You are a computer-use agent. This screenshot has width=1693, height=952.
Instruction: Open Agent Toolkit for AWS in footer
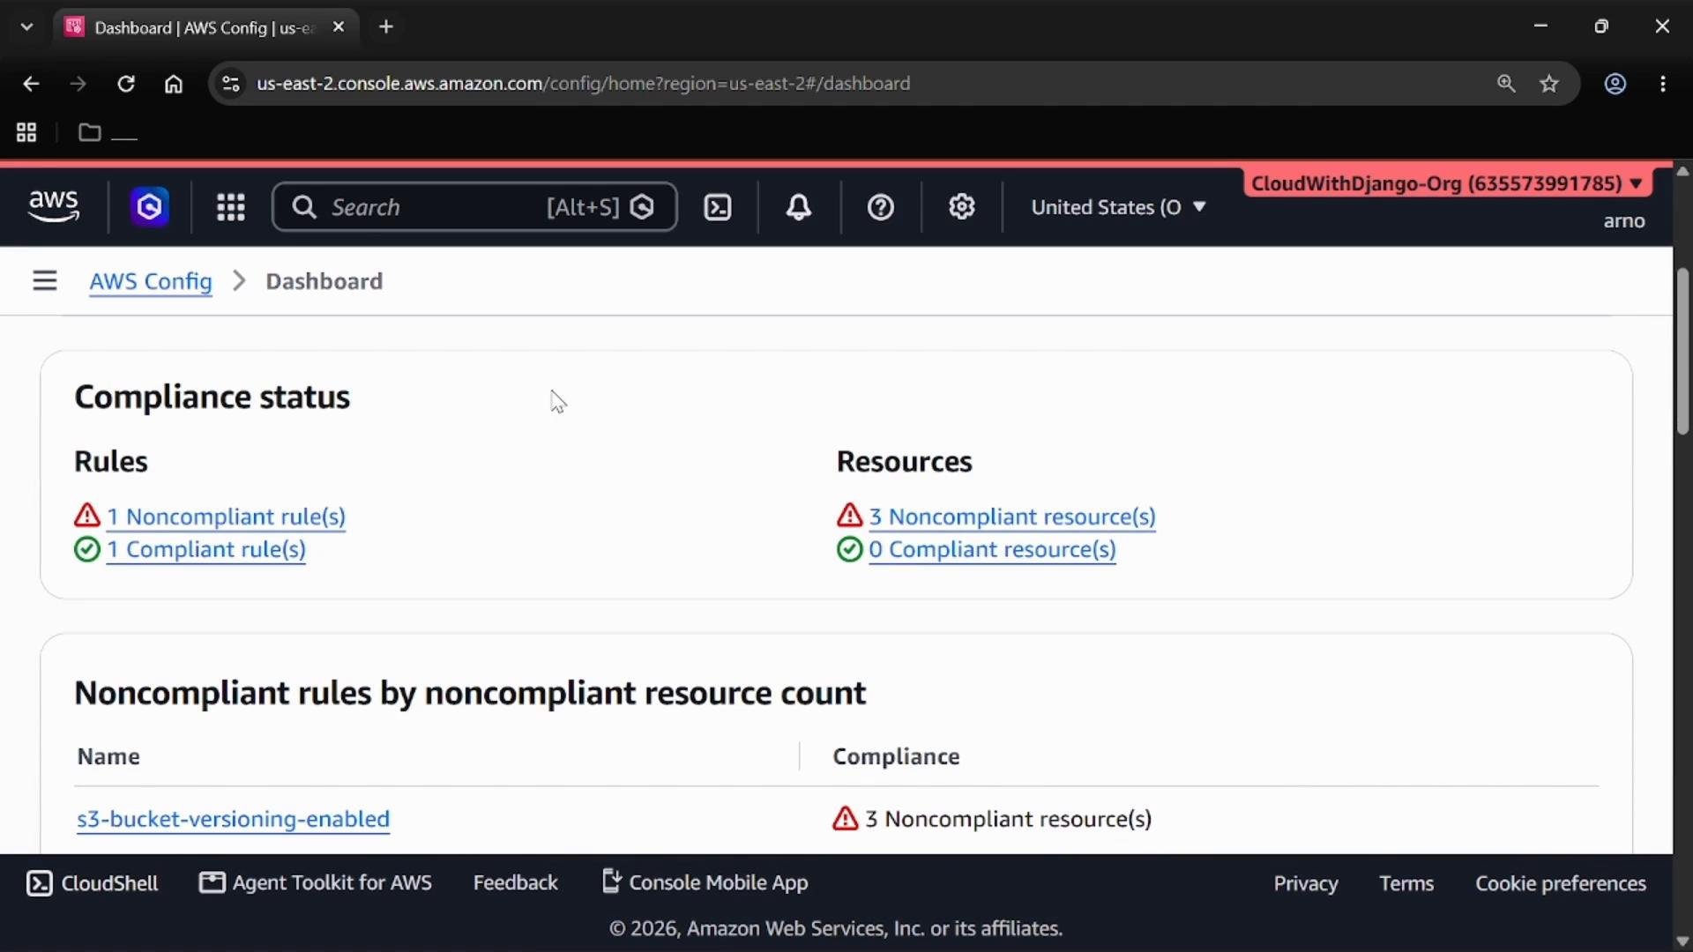click(x=315, y=883)
